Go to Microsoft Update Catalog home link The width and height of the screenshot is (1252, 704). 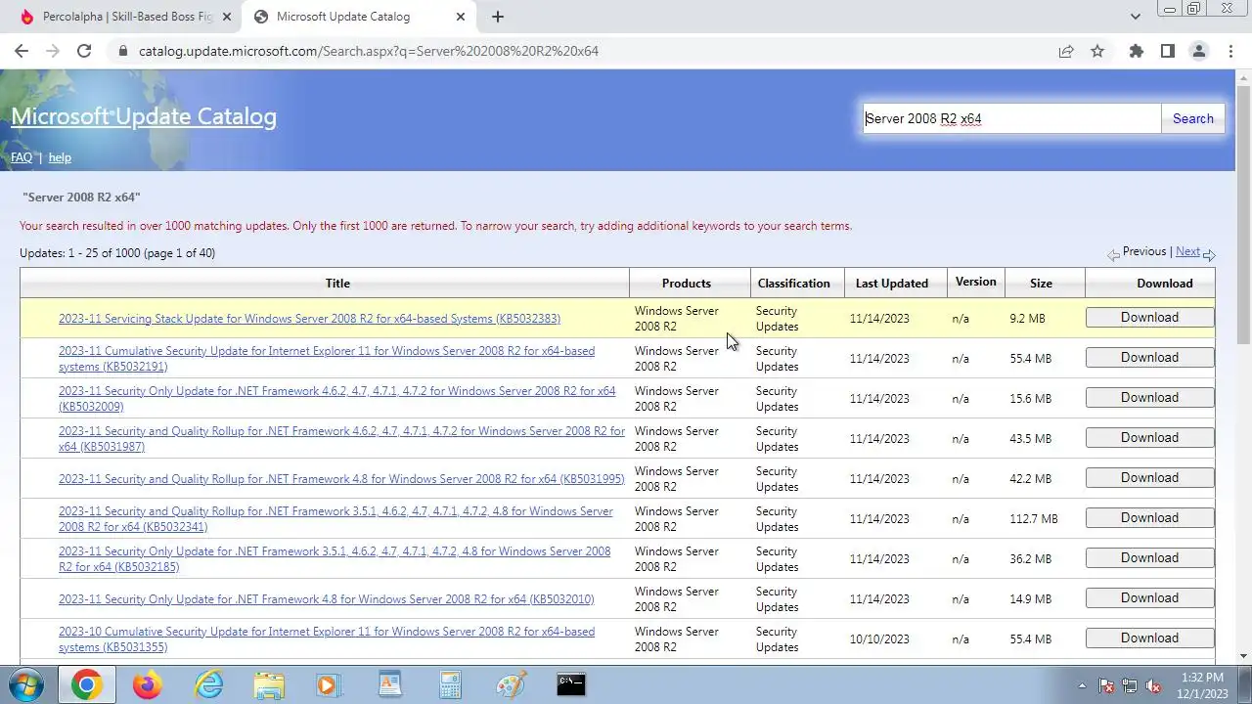pos(144,116)
